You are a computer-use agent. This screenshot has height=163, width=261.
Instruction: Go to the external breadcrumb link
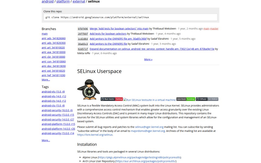click(79, 2)
